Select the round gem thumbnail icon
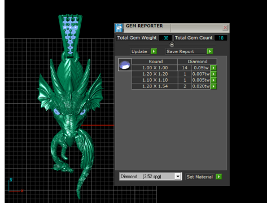Image resolution: width=271 pixels, height=203 pixels. (125, 65)
